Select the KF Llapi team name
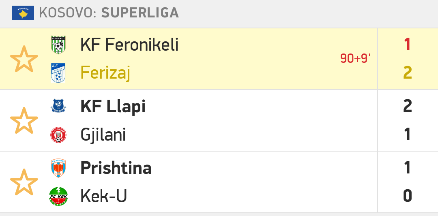The height and width of the screenshot is (216, 438). (113, 106)
